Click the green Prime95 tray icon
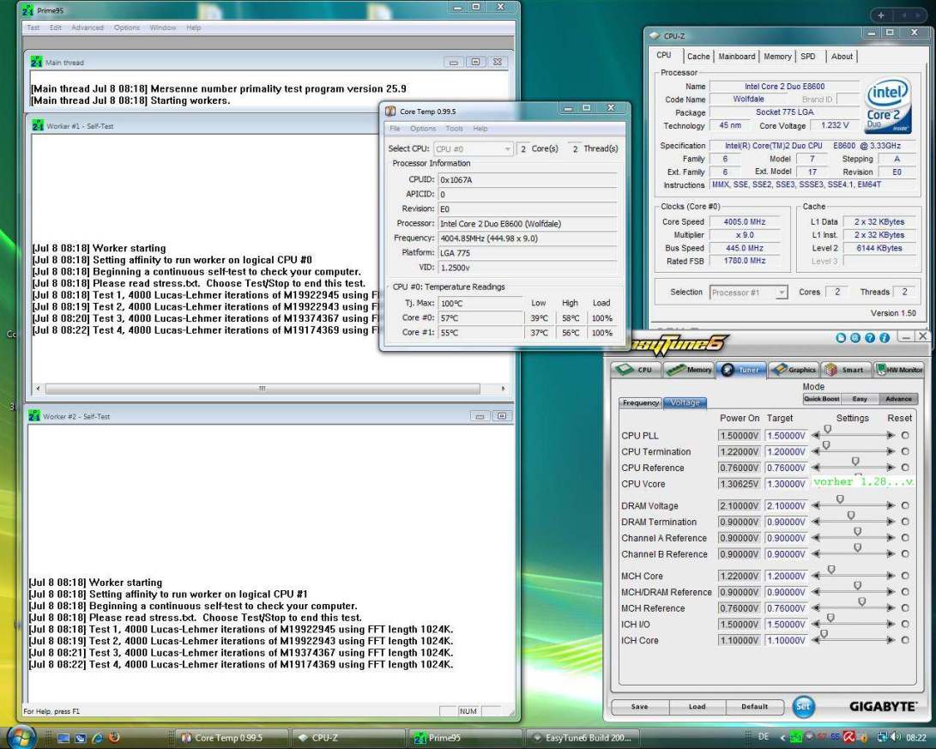This screenshot has height=749, width=936. pos(796,738)
